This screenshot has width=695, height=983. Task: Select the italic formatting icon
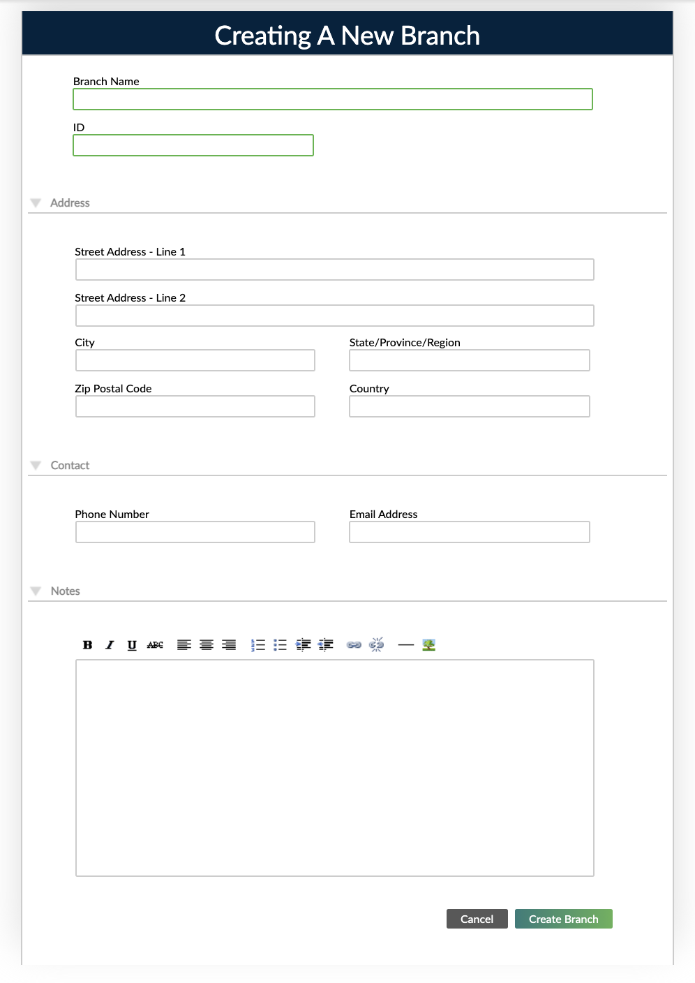110,644
